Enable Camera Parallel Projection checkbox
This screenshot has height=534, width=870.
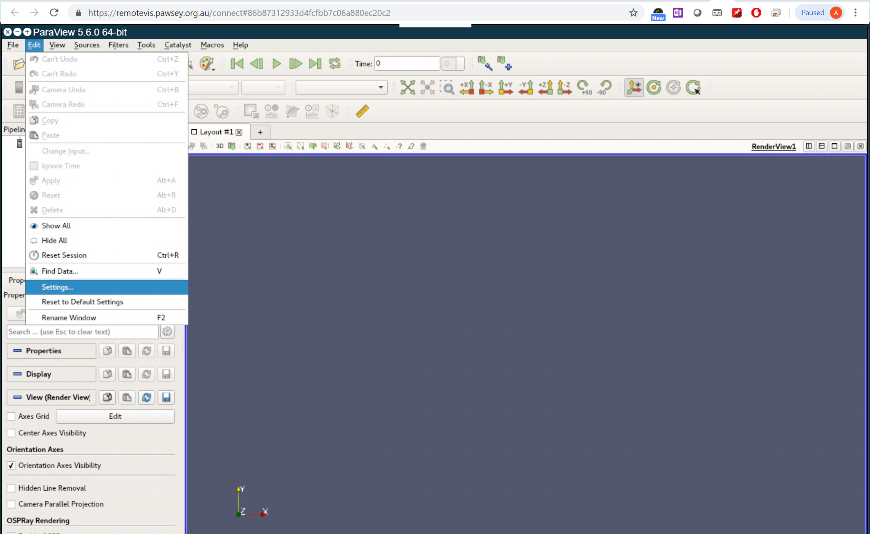coord(11,504)
